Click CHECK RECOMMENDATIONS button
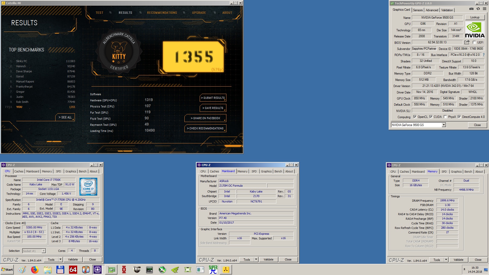Viewport: 489px width, 275px height. pyautogui.click(x=205, y=128)
